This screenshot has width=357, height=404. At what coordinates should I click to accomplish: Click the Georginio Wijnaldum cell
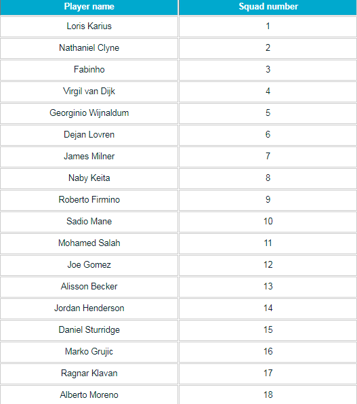point(89,113)
